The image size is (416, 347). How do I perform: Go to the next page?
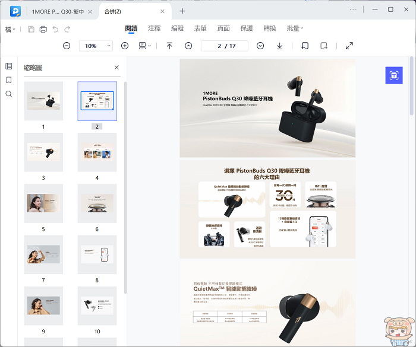(x=260, y=46)
